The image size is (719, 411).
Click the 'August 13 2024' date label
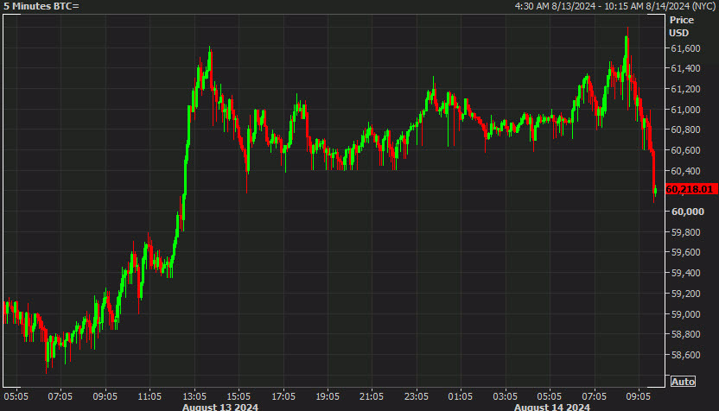[220, 407]
